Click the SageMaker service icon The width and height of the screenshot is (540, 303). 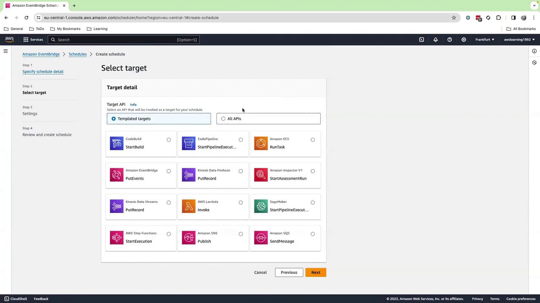[x=261, y=206]
